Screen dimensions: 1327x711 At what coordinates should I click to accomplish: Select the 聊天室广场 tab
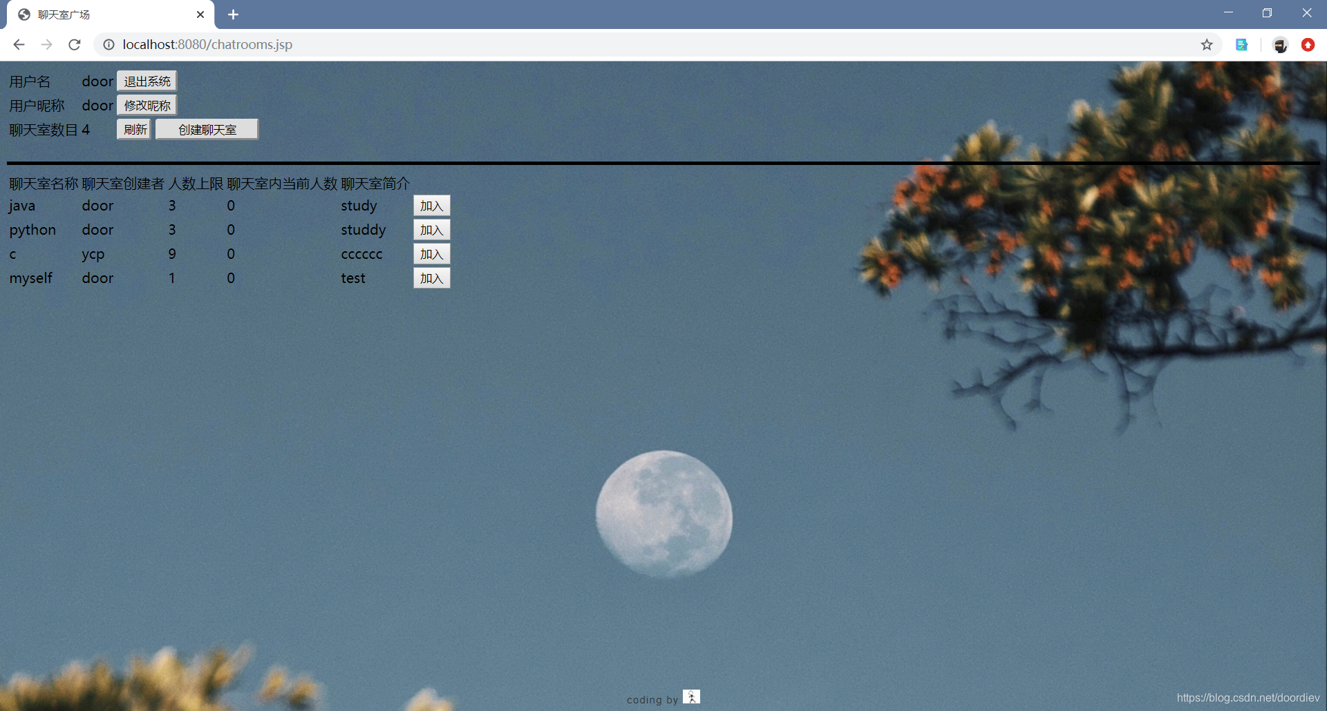(111, 14)
